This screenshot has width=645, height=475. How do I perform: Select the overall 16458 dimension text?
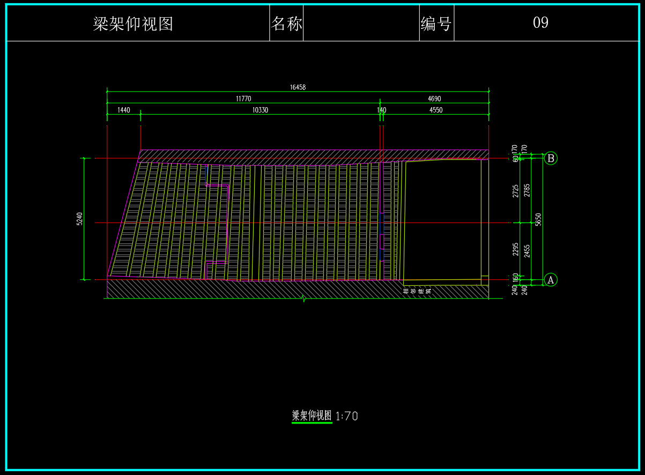point(298,87)
